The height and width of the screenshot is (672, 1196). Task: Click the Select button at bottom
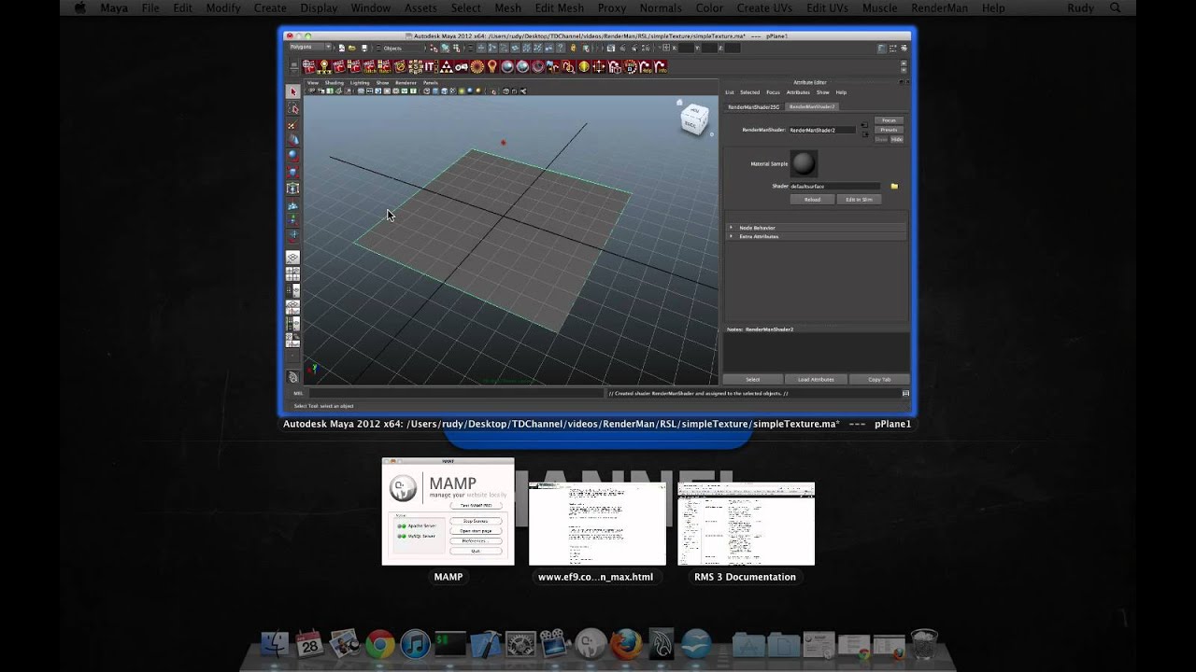(753, 380)
